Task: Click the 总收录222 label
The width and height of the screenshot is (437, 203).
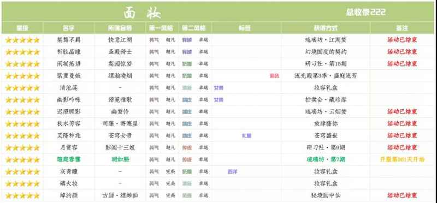Action: click(365, 12)
